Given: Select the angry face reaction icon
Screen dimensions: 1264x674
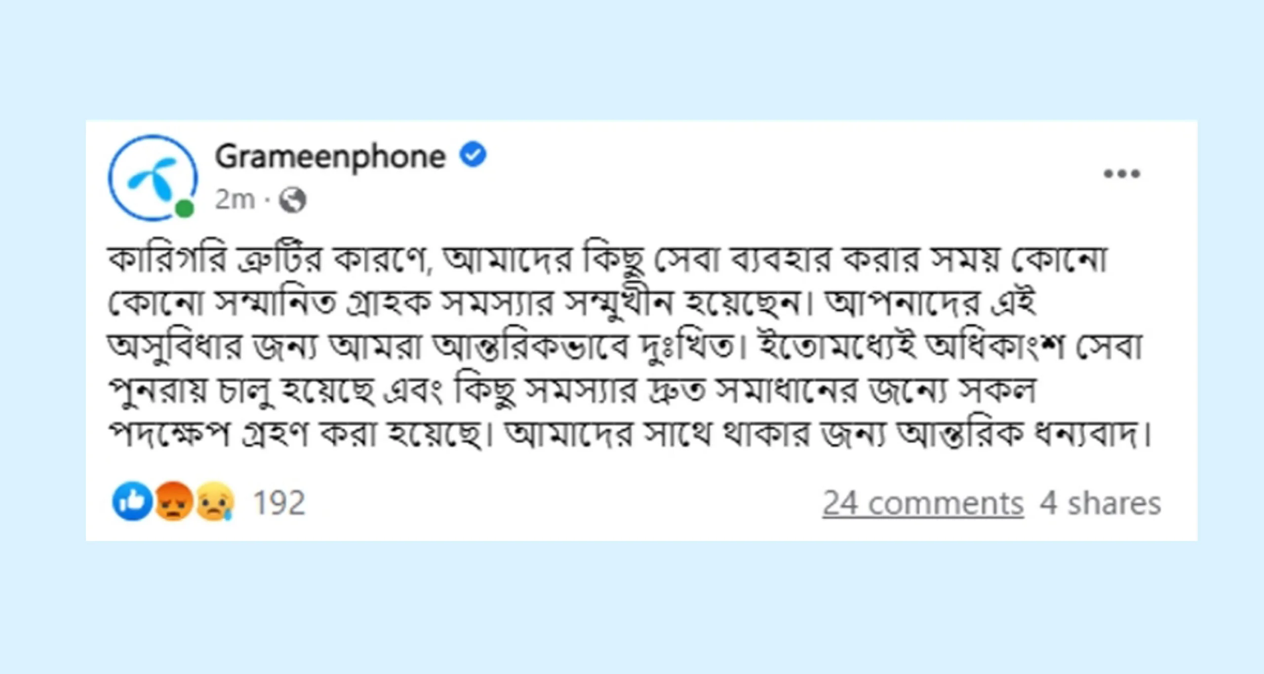Looking at the screenshot, I should click(173, 502).
